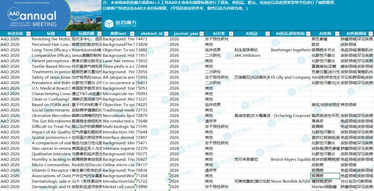Select title cell 'Safety of Janus kinas'

point(51,77)
